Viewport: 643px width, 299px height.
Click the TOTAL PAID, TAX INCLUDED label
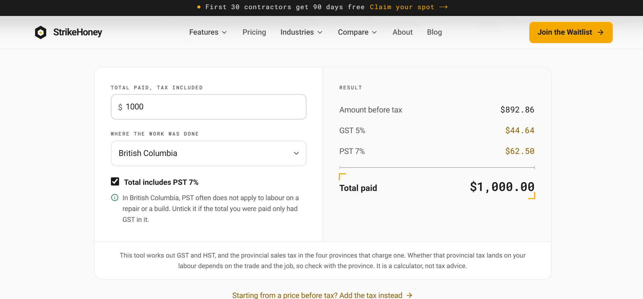click(x=157, y=88)
